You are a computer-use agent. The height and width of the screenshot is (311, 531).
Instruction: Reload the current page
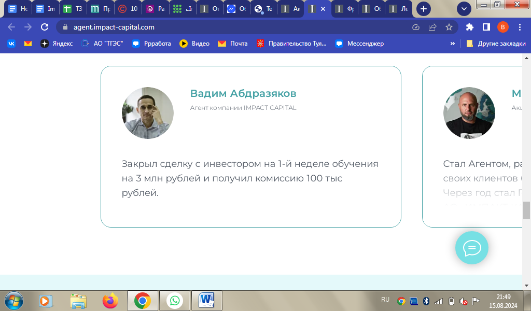point(45,27)
